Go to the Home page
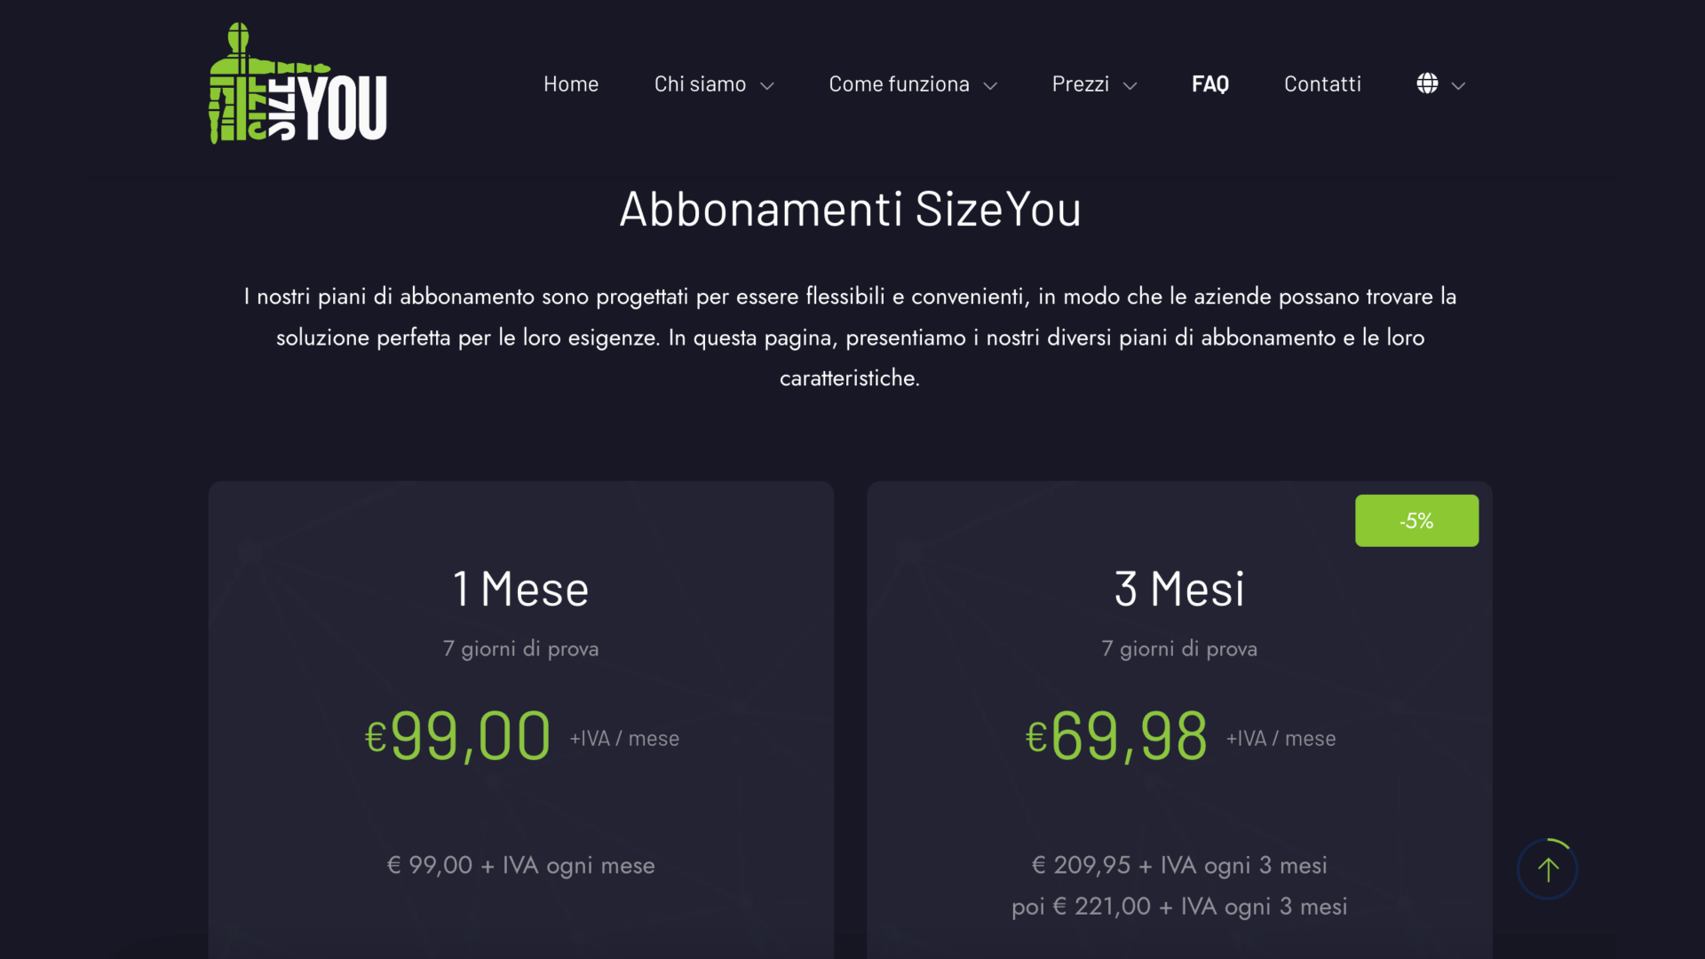 [x=571, y=83]
